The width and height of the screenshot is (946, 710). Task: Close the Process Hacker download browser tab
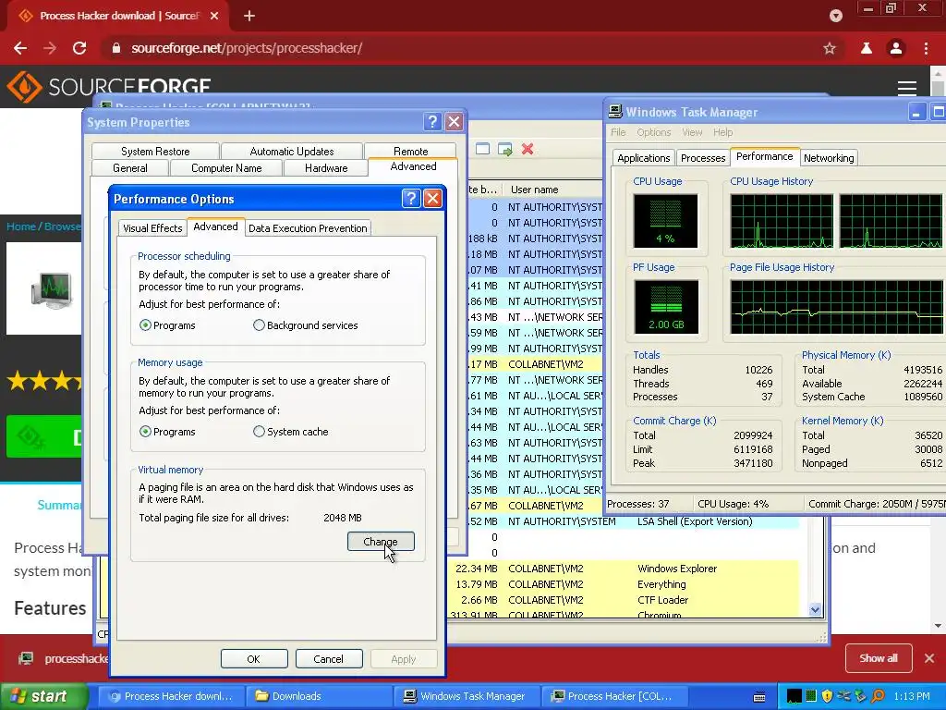pyautogui.click(x=214, y=16)
